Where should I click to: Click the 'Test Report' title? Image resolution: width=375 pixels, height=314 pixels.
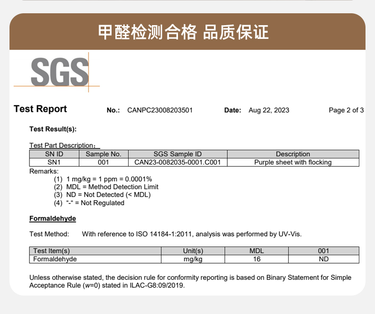point(40,109)
